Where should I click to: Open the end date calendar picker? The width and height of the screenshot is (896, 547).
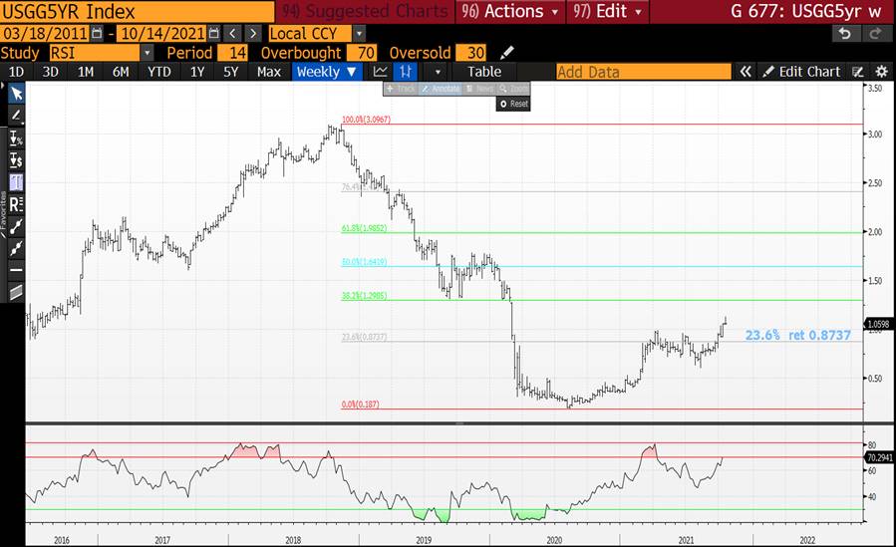(213, 34)
